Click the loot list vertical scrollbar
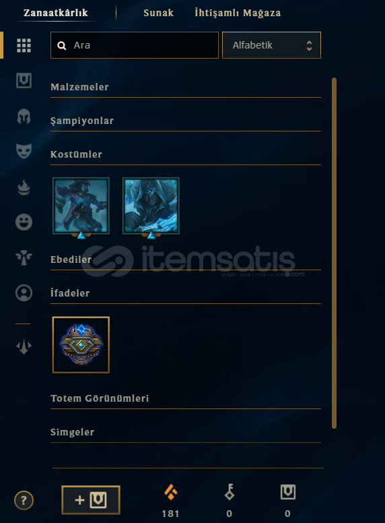Screen dimensions: 385x523 tap(334, 253)
